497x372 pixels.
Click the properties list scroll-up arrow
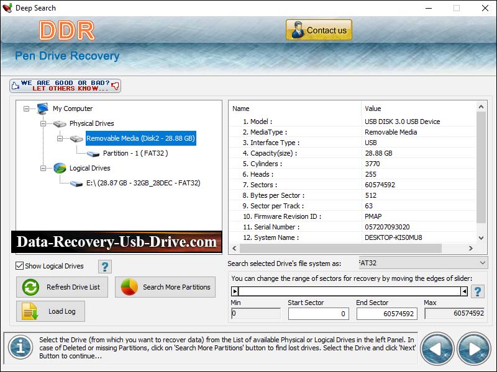pyautogui.click(x=481, y=107)
